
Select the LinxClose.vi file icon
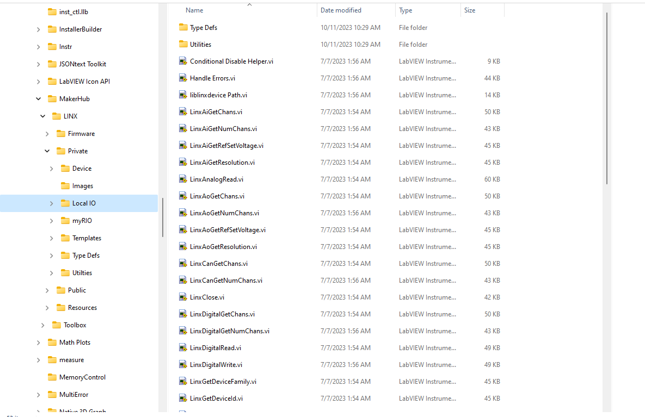(x=183, y=297)
